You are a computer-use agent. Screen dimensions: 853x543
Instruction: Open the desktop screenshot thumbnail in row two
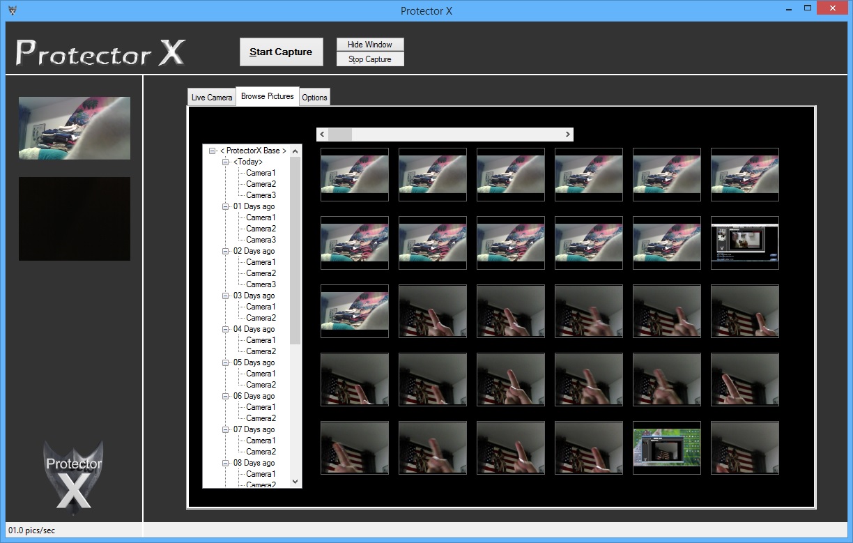[x=744, y=243]
